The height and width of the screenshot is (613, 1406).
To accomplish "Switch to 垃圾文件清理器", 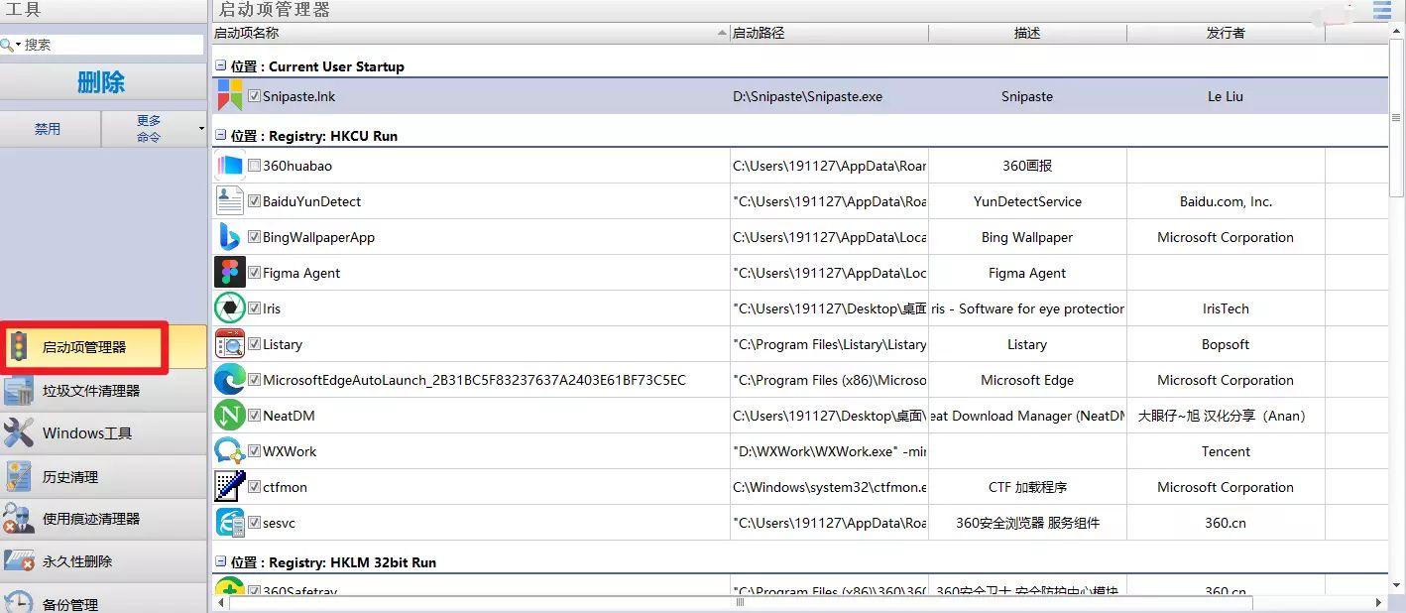I will (103, 391).
